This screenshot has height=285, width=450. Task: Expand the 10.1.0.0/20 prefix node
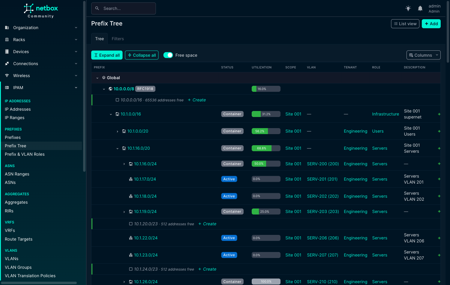117,131
